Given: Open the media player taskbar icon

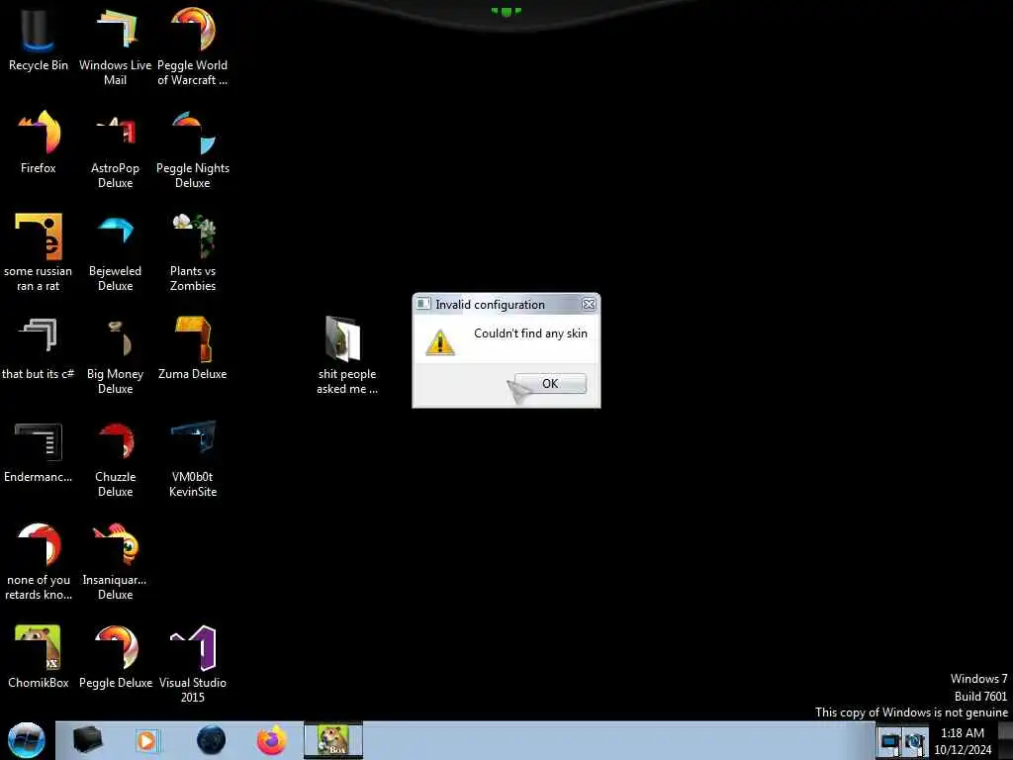Looking at the screenshot, I should (x=146, y=740).
